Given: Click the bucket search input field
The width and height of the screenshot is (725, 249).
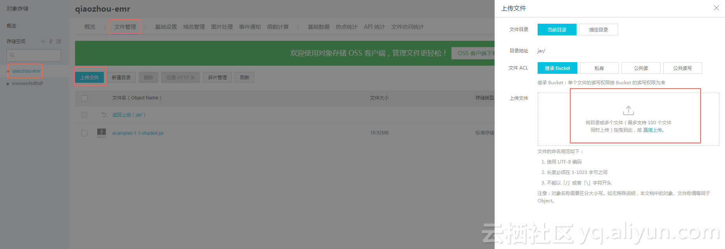Looking at the screenshot, I should tap(34, 55).
